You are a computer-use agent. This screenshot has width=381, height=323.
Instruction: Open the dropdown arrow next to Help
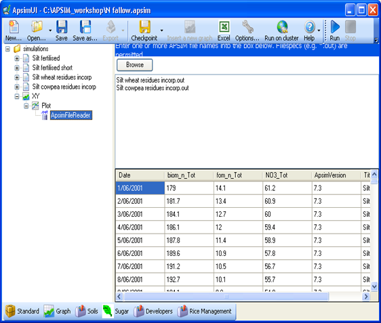pos(319,30)
